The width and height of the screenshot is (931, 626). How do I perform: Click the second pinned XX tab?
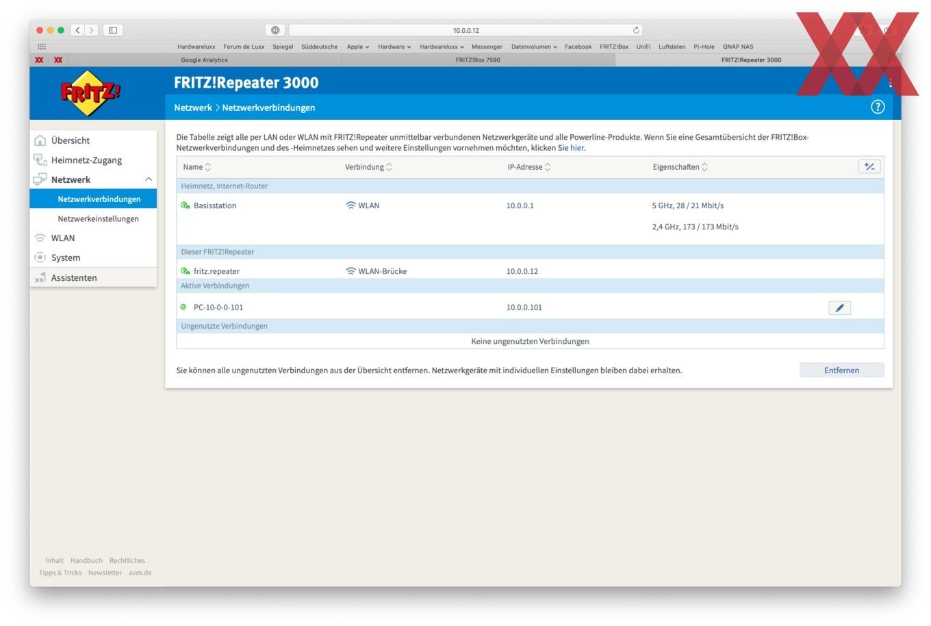[58, 60]
